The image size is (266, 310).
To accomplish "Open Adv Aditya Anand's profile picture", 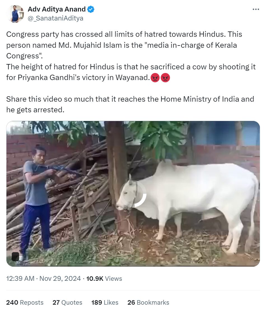I will coord(15,14).
